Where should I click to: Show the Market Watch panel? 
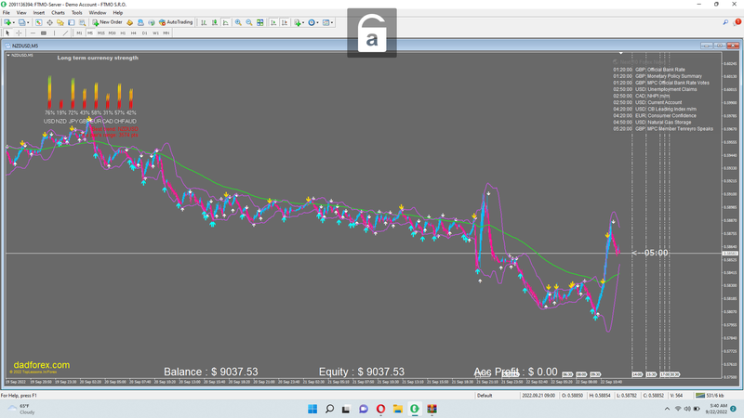[x=38, y=22]
